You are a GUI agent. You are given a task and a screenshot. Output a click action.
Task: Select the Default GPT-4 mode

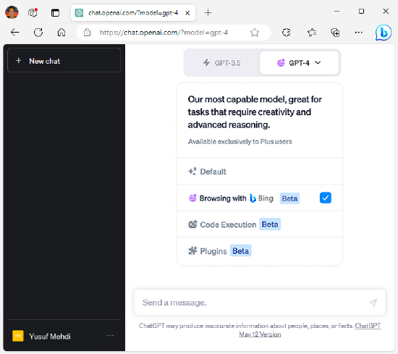[x=260, y=172]
